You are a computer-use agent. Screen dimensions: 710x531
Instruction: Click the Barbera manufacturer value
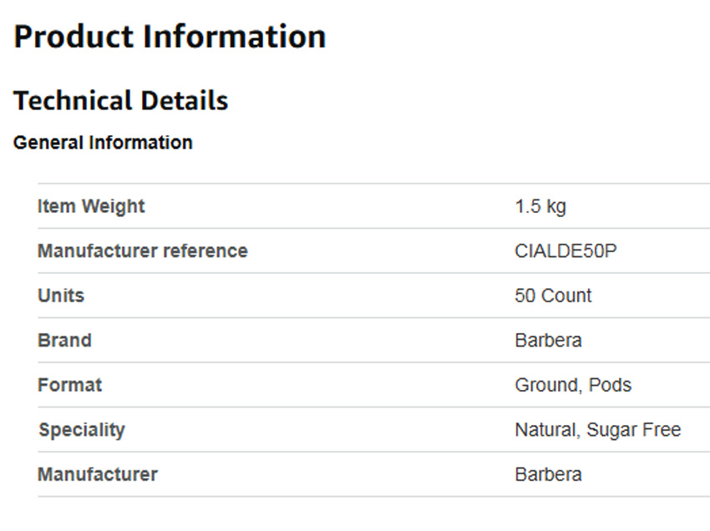tap(548, 474)
